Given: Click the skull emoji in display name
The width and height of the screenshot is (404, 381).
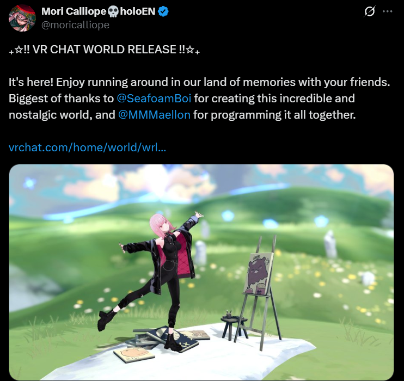Looking at the screenshot, I should 113,11.
